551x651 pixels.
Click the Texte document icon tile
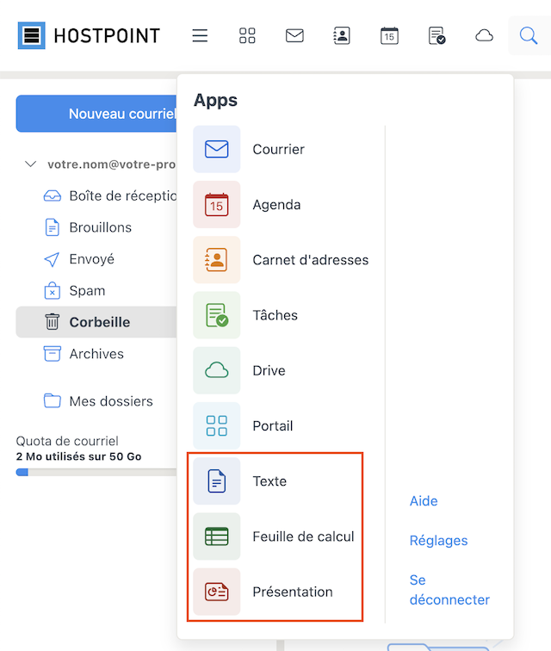pyautogui.click(x=217, y=481)
